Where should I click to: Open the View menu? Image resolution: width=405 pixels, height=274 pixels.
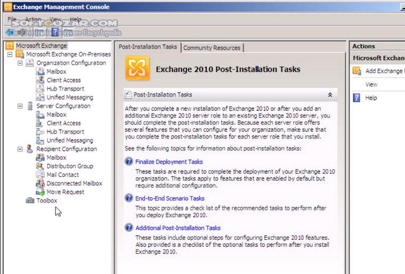click(55, 19)
